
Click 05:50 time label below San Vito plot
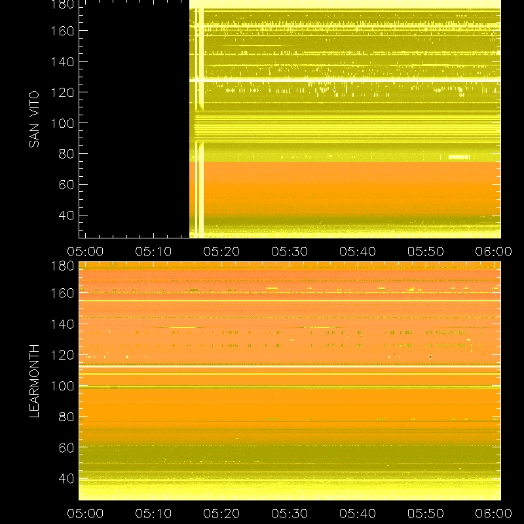[425, 252]
